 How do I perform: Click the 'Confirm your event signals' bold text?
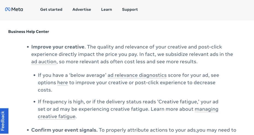64,130
